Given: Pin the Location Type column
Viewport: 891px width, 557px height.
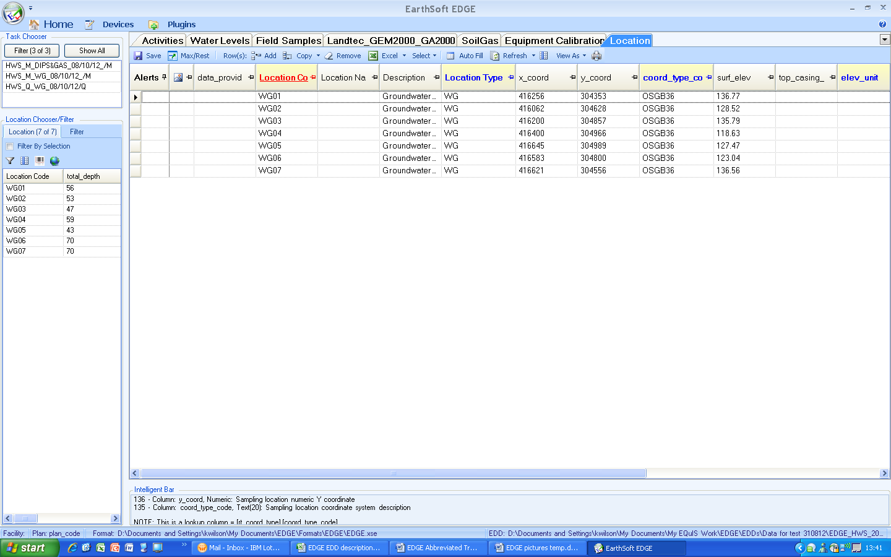Looking at the screenshot, I should click(x=511, y=77).
